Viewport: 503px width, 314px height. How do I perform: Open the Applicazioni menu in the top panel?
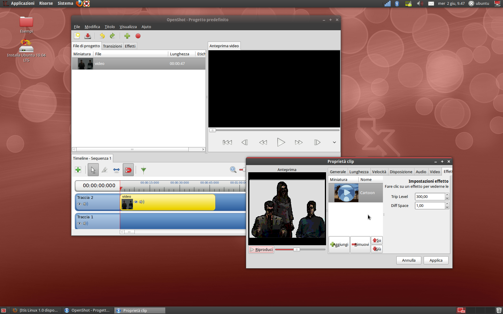(x=23, y=3)
